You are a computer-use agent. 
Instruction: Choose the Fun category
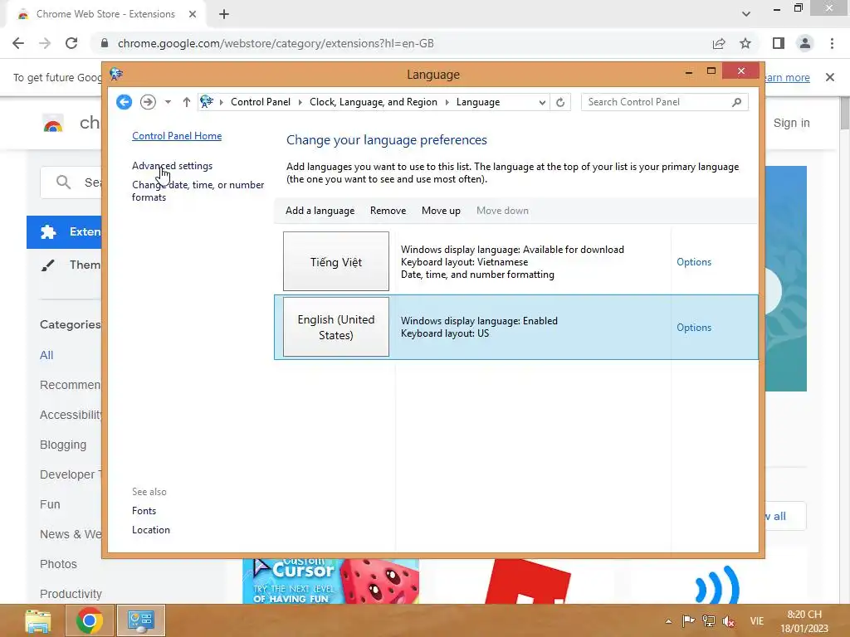[50, 504]
